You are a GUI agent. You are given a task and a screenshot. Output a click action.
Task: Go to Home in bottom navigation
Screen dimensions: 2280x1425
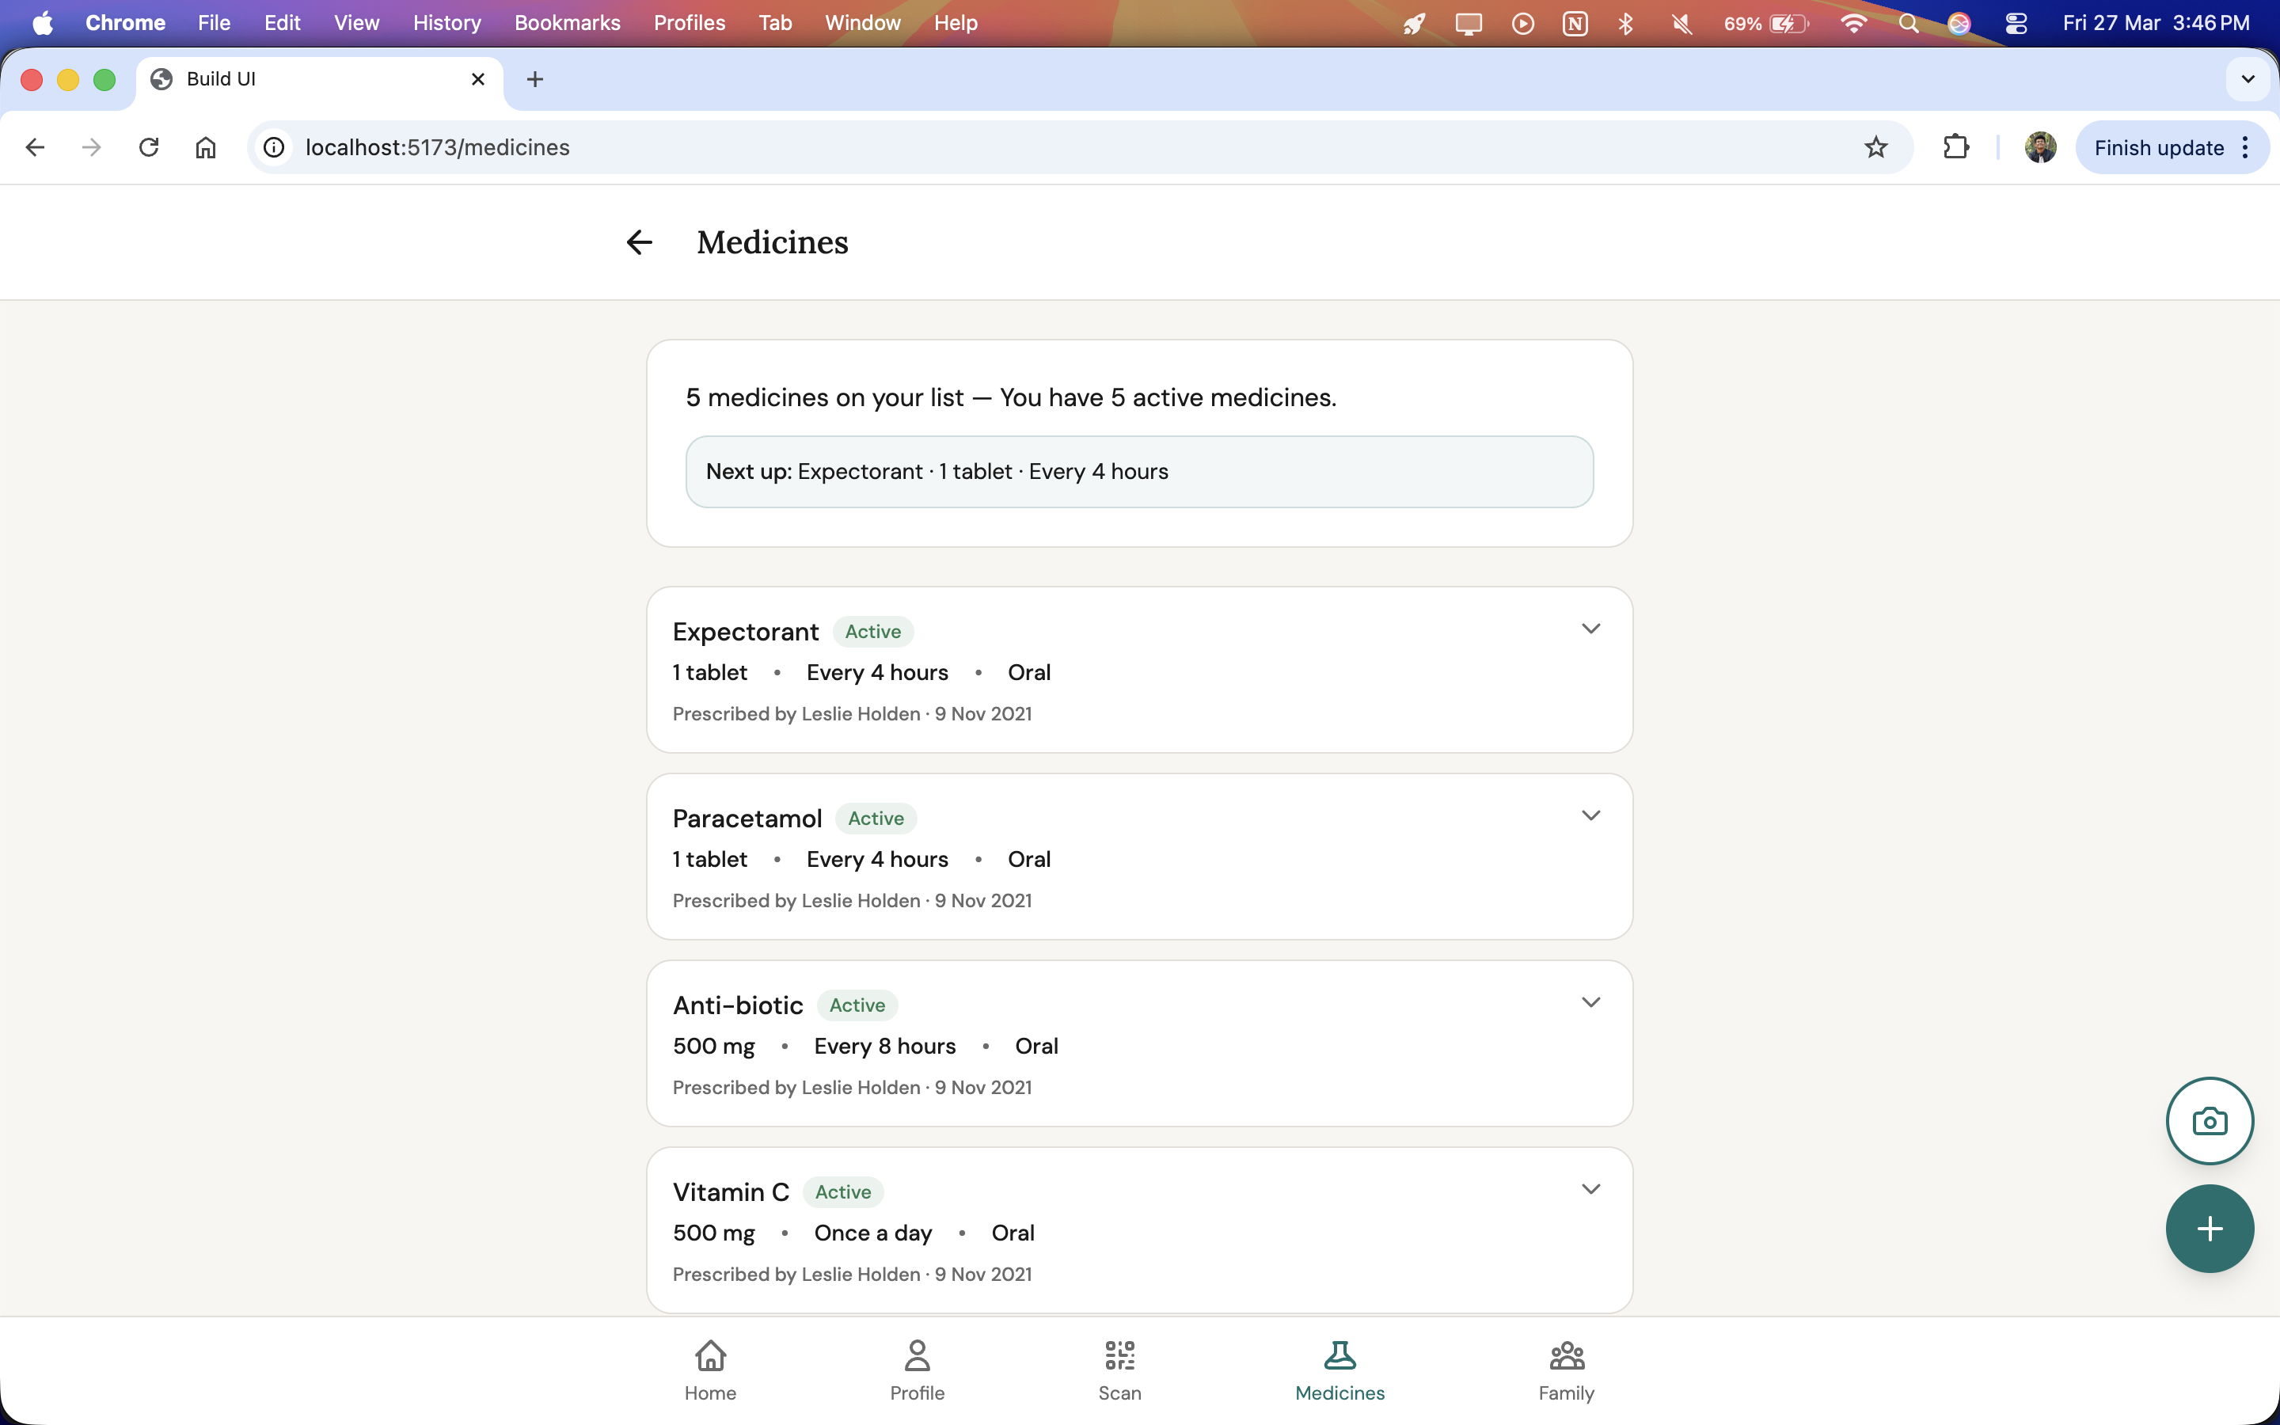tap(710, 1370)
